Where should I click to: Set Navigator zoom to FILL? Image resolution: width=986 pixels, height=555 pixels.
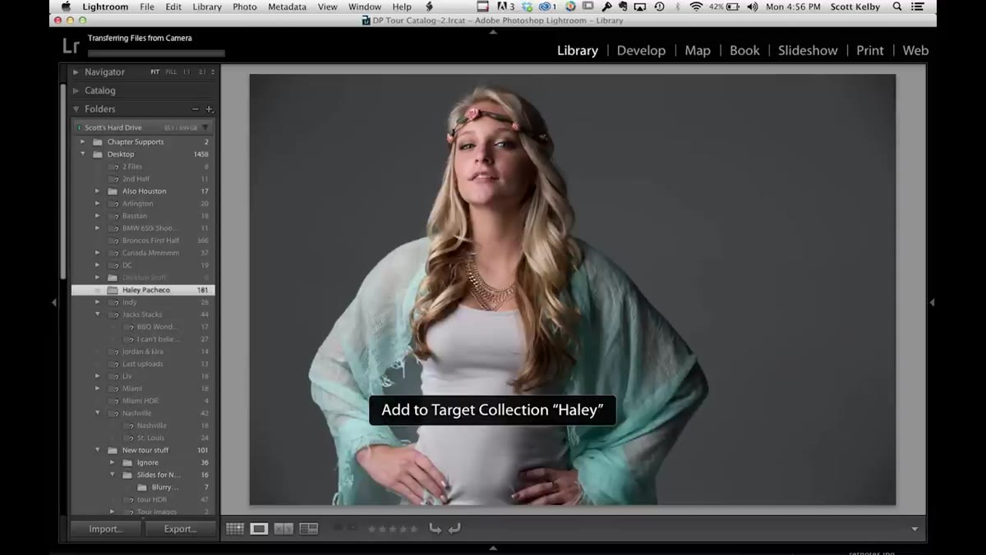[x=171, y=72]
